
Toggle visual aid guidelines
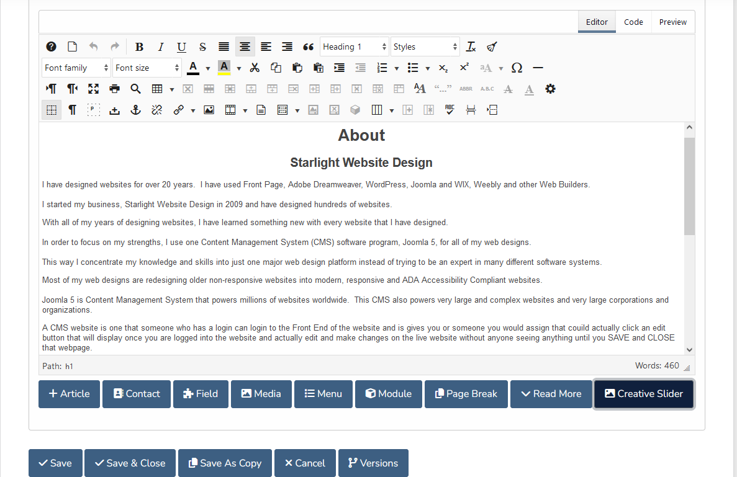[52, 110]
